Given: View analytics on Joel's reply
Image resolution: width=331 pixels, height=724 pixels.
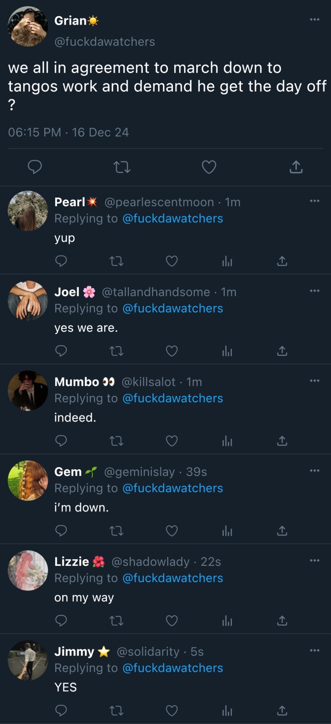Looking at the screenshot, I should coord(227,351).
